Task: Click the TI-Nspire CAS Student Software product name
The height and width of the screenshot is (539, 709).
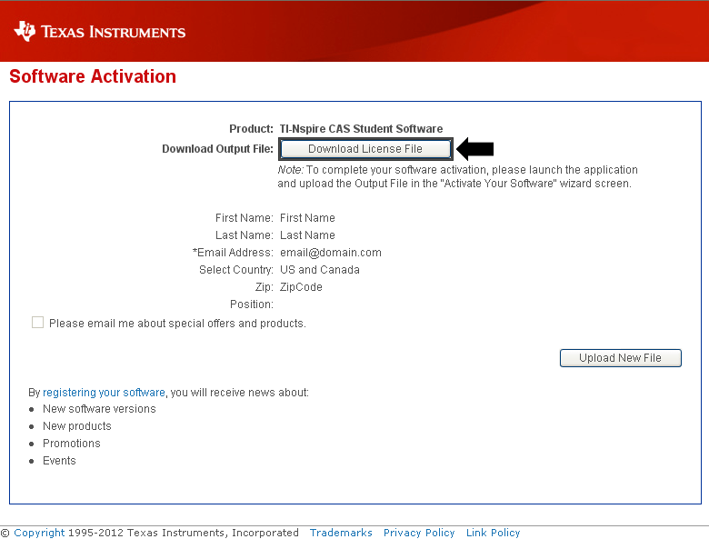Action: 361,129
